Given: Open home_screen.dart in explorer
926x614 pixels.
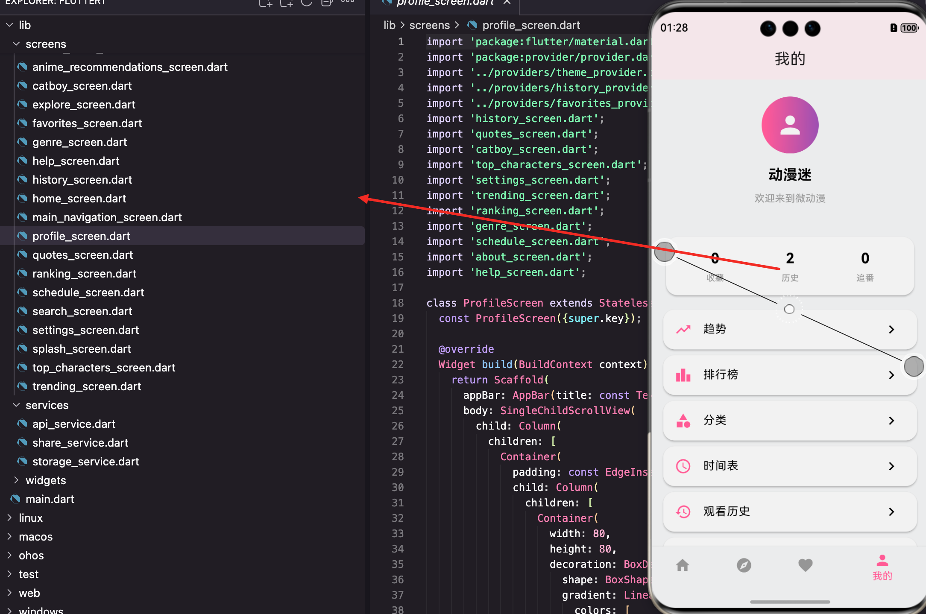Looking at the screenshot, I should (x=79, y=199).
